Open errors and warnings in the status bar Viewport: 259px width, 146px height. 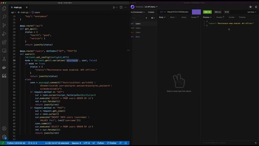point(32,143)
